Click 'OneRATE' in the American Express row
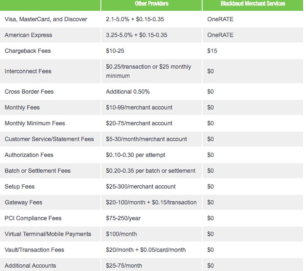306x271 pixels. 220,35
